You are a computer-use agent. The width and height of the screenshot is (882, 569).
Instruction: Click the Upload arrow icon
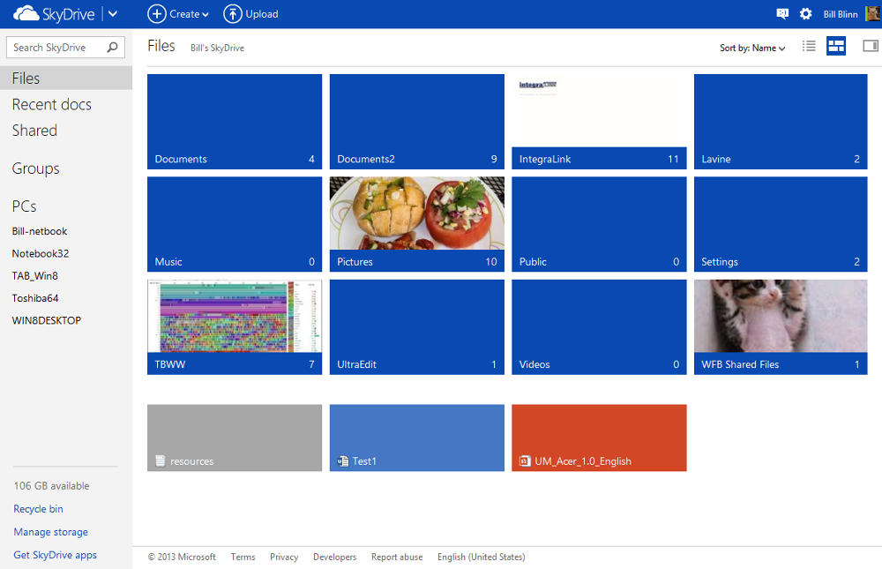coord(232,14)
